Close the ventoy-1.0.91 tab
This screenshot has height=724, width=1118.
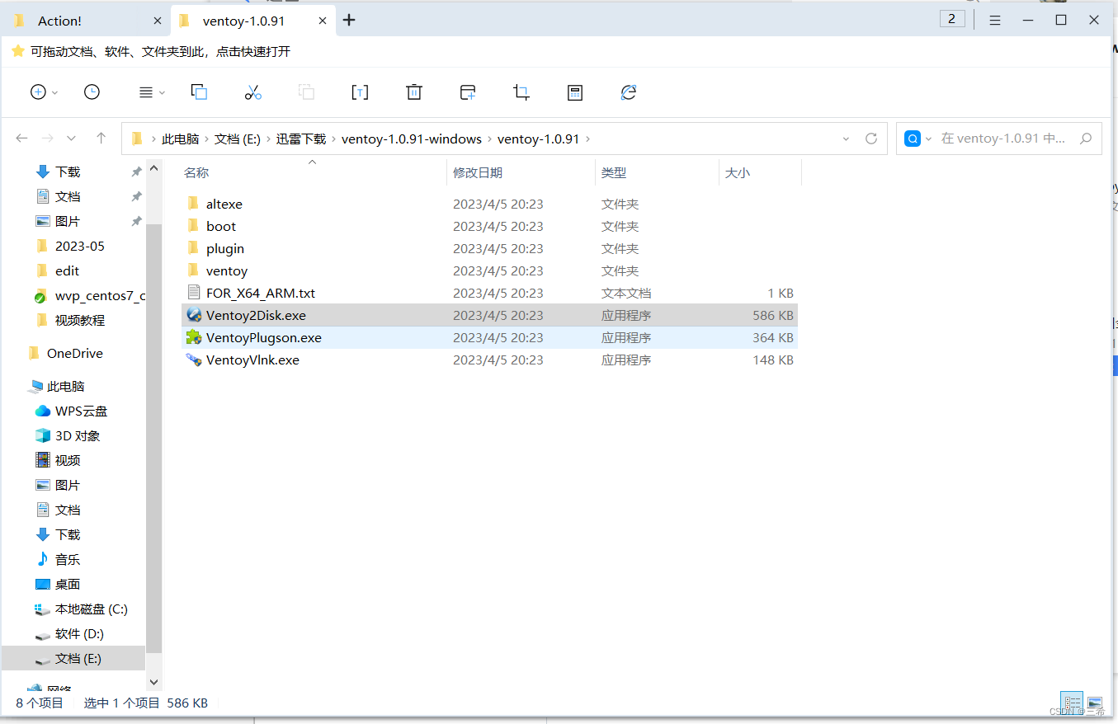click(x=323, y=21)
